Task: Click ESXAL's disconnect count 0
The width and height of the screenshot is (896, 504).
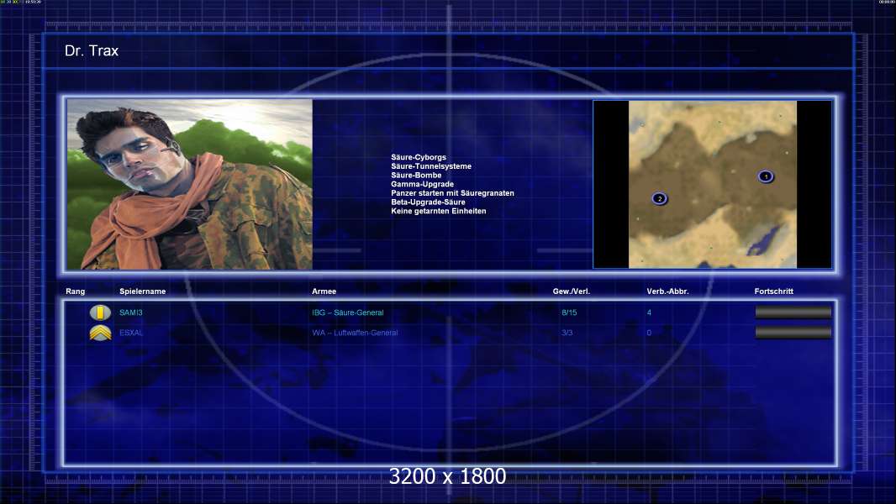Action: [x=649, y=333]
